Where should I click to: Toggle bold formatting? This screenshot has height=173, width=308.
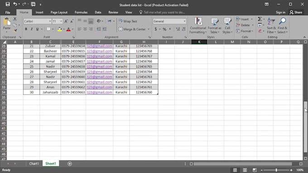(x=26, y=29)
